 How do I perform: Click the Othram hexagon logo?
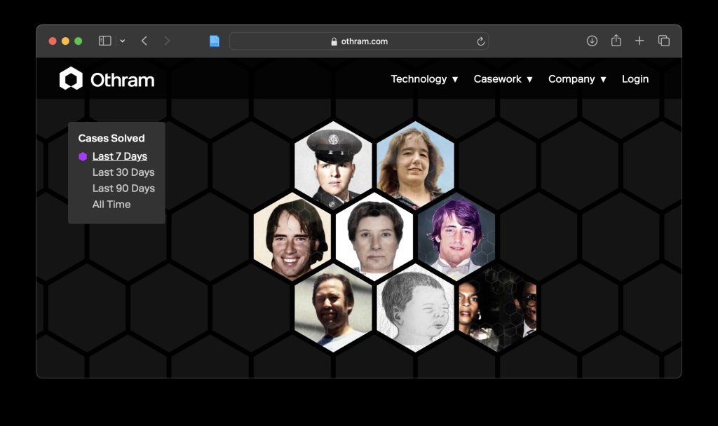71,78
